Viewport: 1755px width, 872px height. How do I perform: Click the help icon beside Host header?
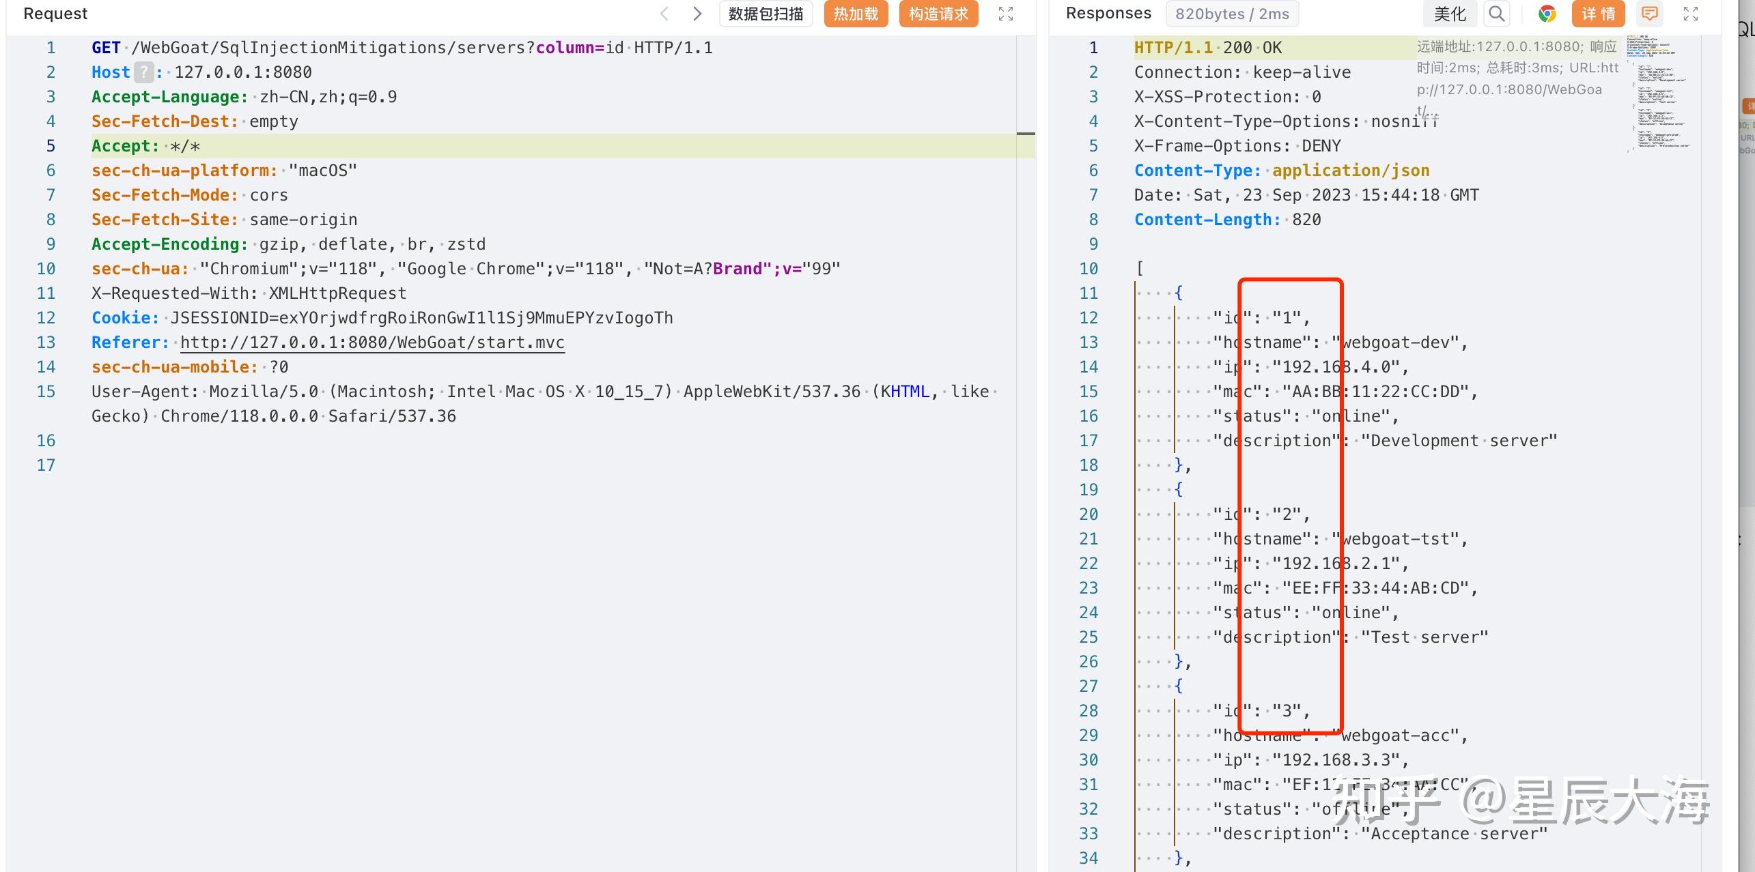coord(143,72)
